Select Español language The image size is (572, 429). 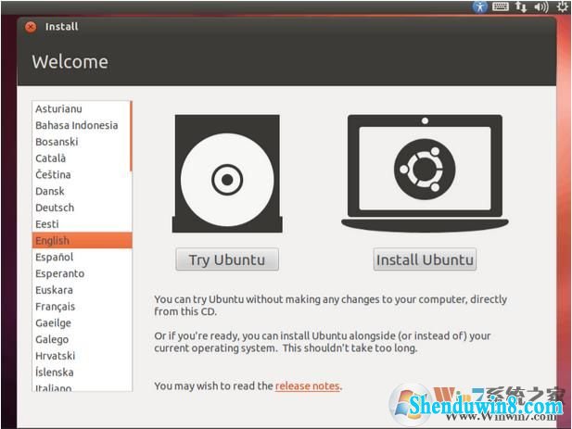pos(82,257)
